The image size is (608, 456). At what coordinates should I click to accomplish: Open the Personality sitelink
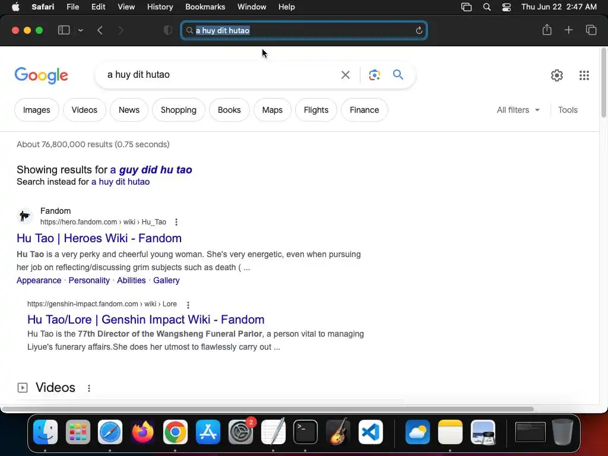coord(89,280)
